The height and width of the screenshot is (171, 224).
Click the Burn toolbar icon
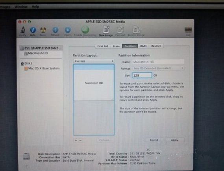43,30
